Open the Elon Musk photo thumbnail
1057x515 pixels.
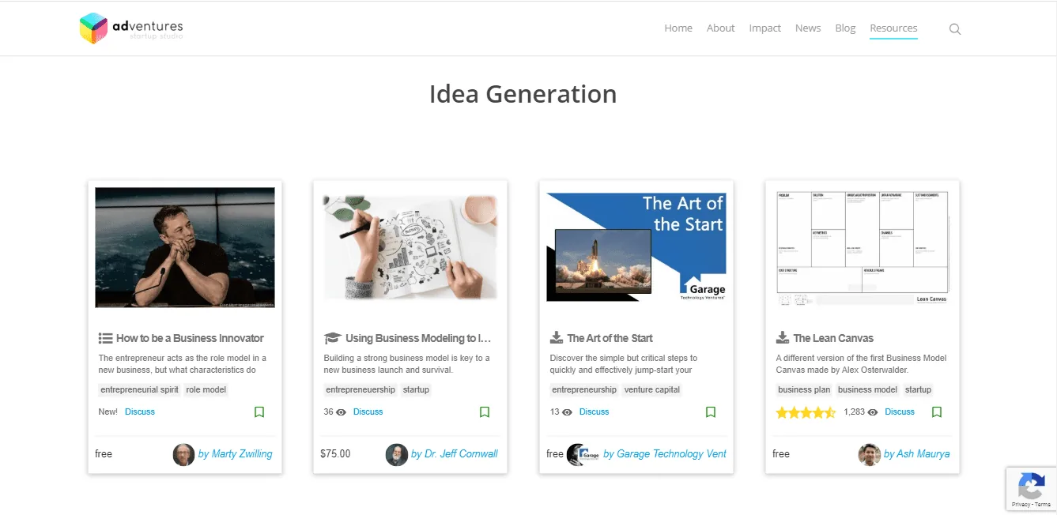point(185,247)
